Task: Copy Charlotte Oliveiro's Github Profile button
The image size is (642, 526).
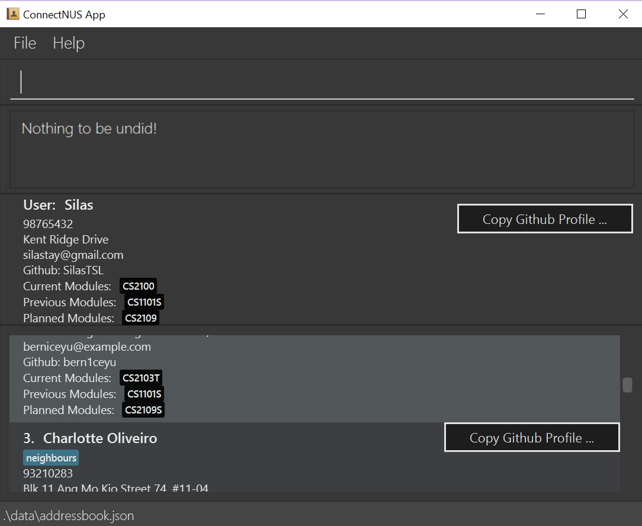Action: pos(531,438)
